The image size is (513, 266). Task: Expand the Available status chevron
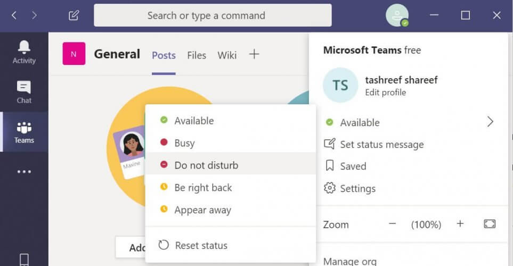pyautogui.click(x=490, y=122)
